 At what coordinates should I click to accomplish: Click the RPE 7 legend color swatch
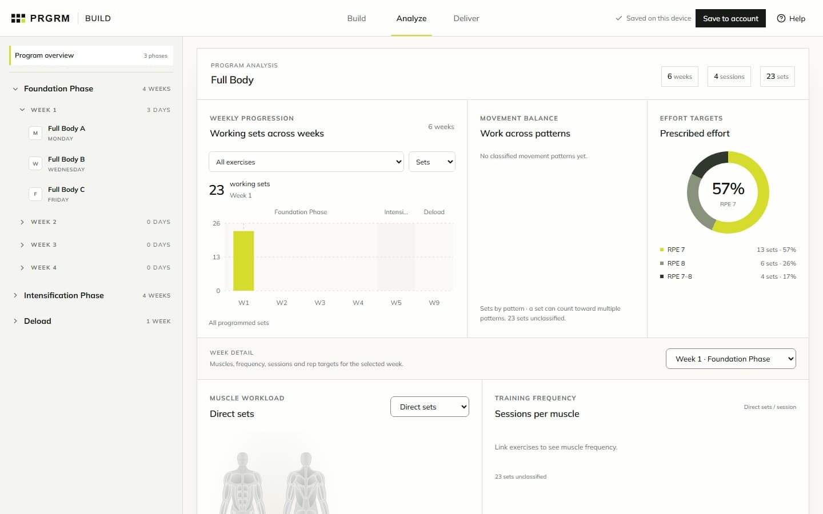662,250
